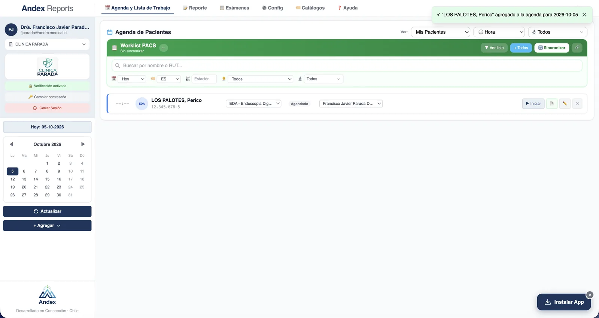Close the Instalar App prompt
The width and height of the screenshot is (599, 318).
[590, 295]
